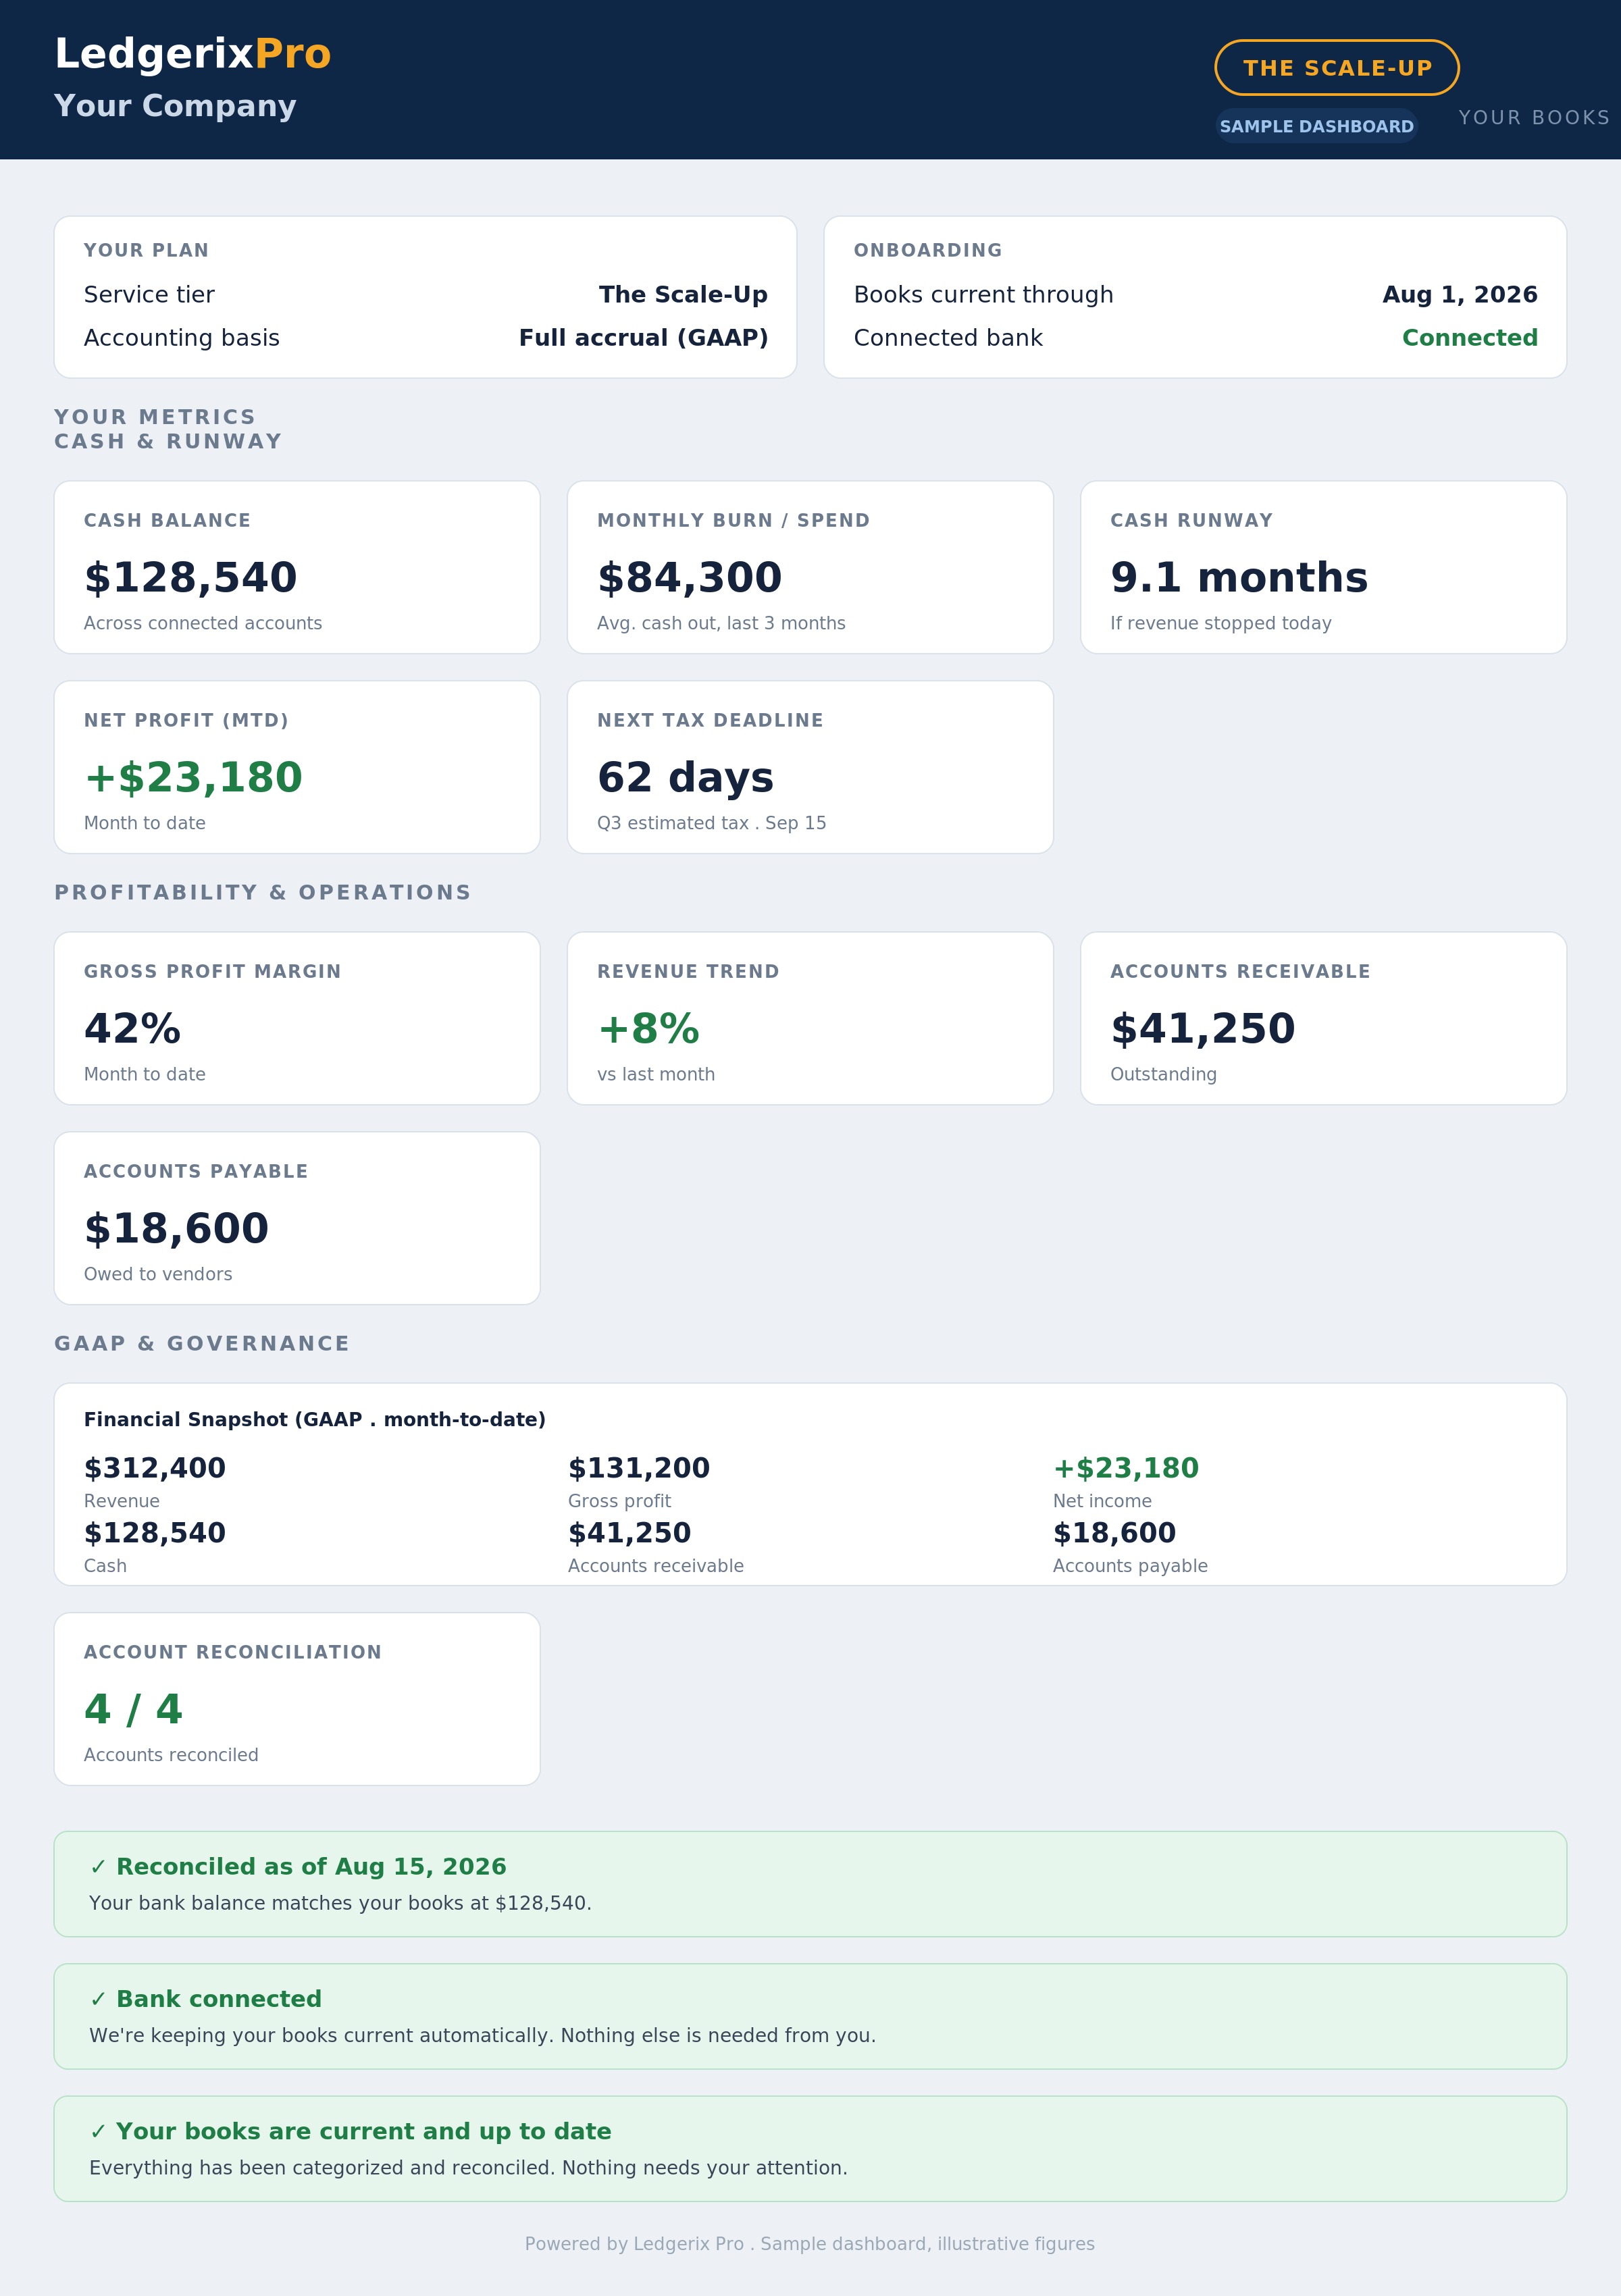
Task: Click 'The Scale-Up' service tier value
Action: 683,295
